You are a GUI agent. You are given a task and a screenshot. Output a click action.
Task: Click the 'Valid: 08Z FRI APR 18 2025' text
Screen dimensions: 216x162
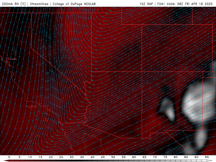[190, 4]
